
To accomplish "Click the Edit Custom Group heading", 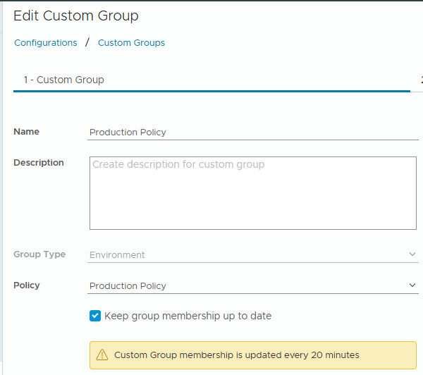I will click(76, 16).
